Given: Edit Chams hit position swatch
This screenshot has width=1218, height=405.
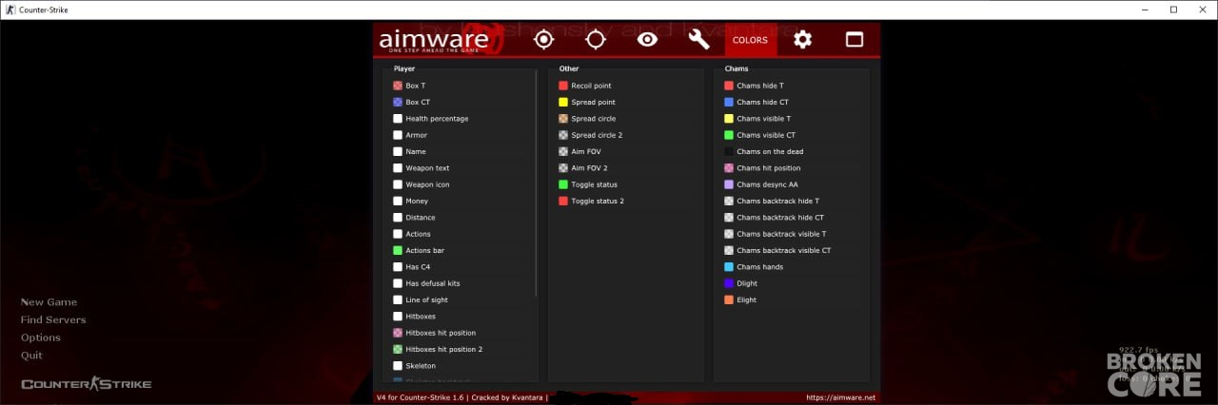Looking at the screenshot, I should [x=729, y=168].
